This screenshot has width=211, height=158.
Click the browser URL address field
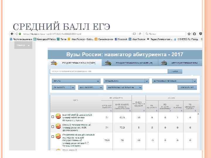click(x=77, y=34)
